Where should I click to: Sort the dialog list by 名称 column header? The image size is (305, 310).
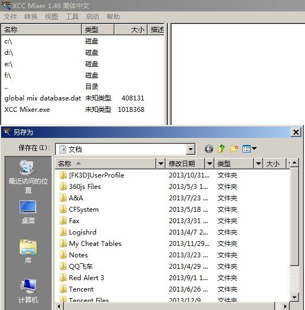point(106,163)
